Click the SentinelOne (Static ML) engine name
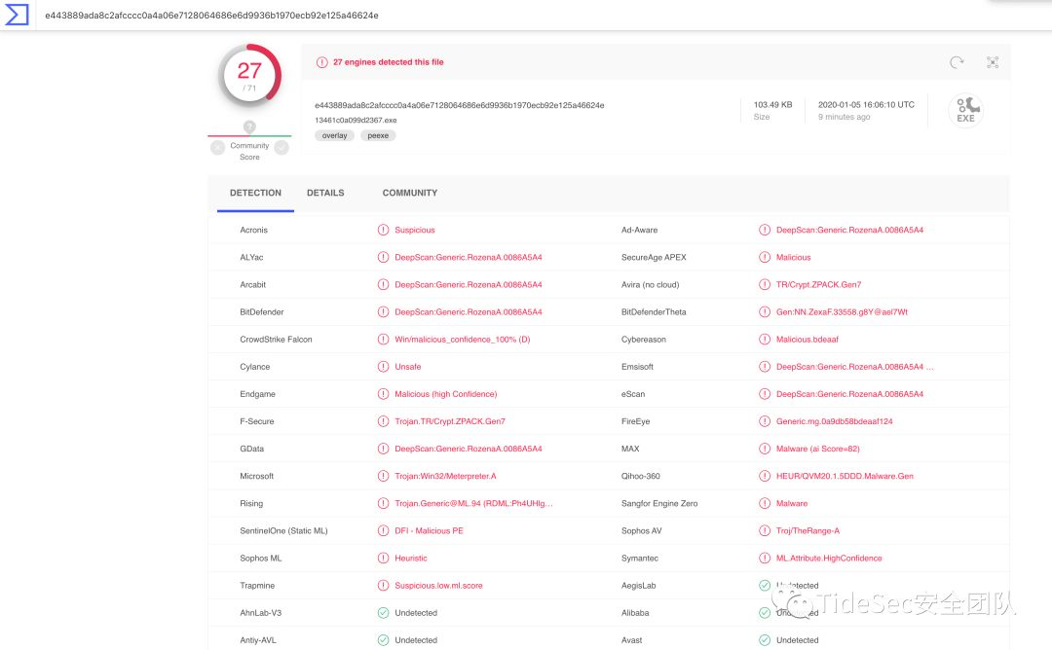The image size is (1052, 650). (283, 530)
